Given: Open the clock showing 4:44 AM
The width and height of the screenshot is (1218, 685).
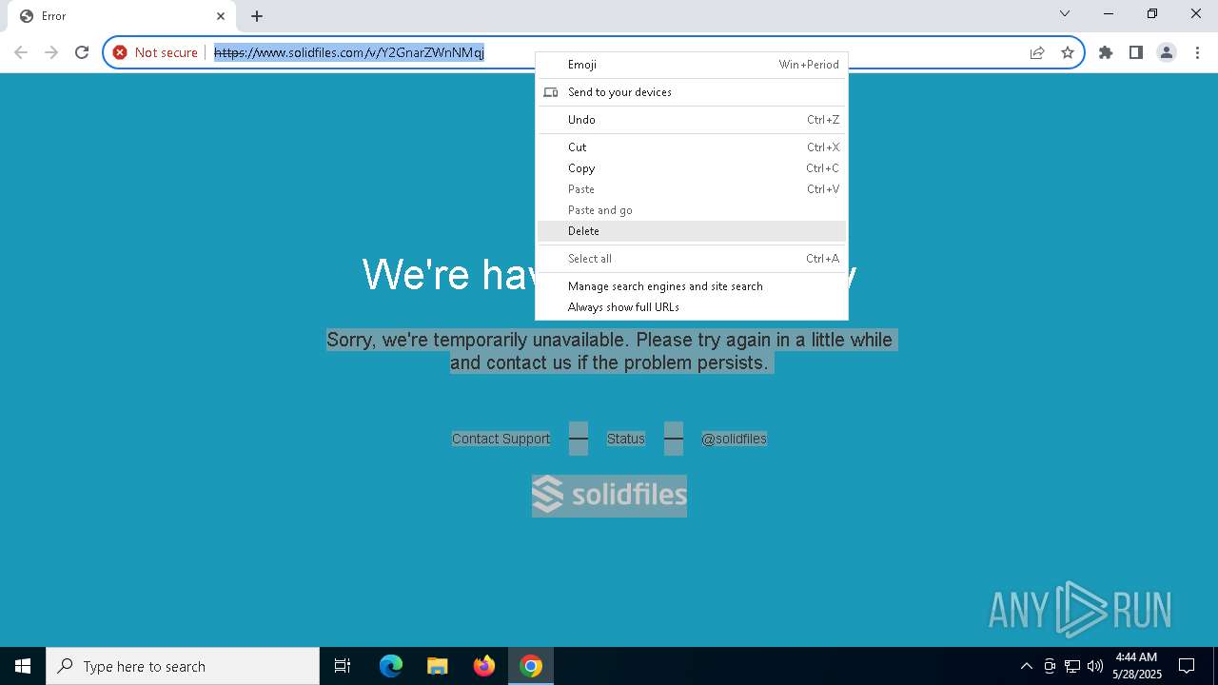Looking at the screenshot, I should click(1137, 666).
